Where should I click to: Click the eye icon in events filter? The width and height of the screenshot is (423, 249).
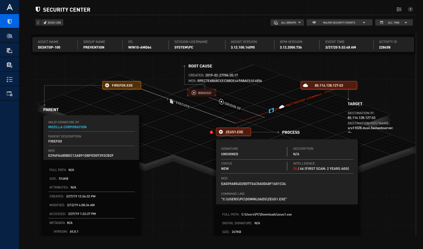314,22
